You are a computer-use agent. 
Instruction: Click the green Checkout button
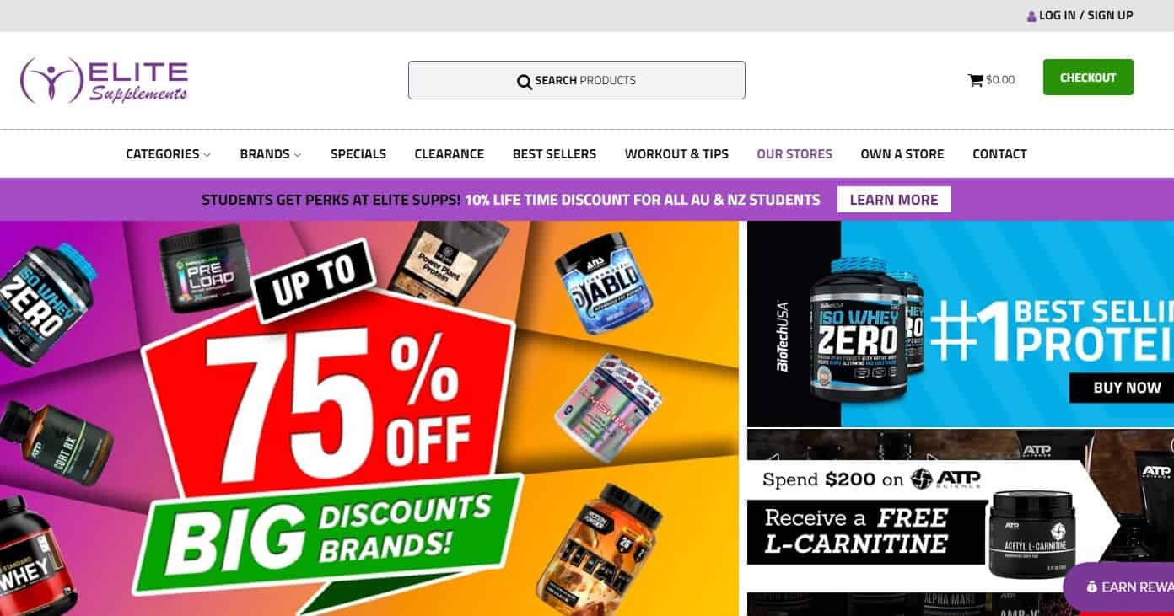1088,78
